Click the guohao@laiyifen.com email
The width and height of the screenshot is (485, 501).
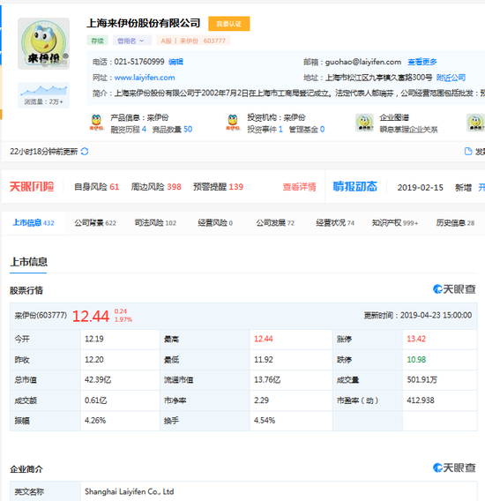pyautogui.click(x=363, y=62)
